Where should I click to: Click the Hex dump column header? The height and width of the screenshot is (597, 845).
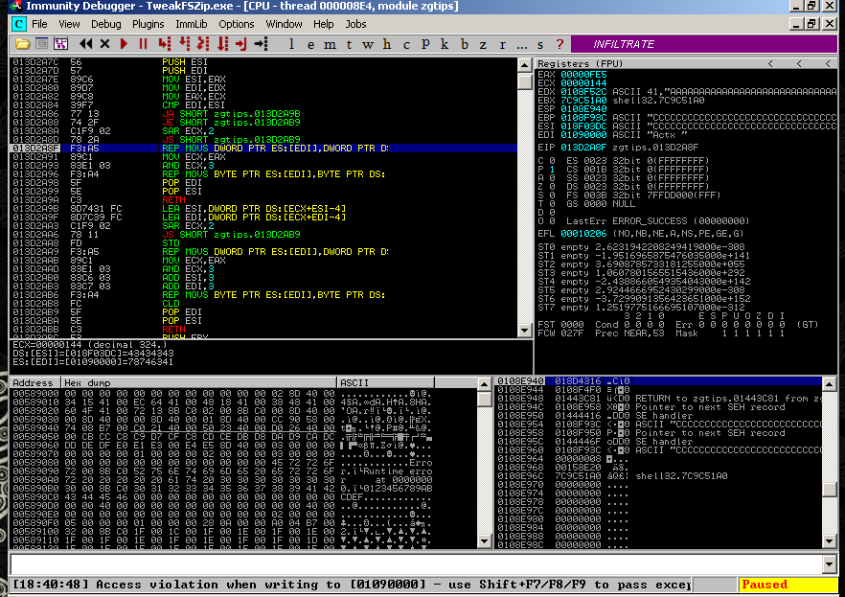tap(197, 382)
